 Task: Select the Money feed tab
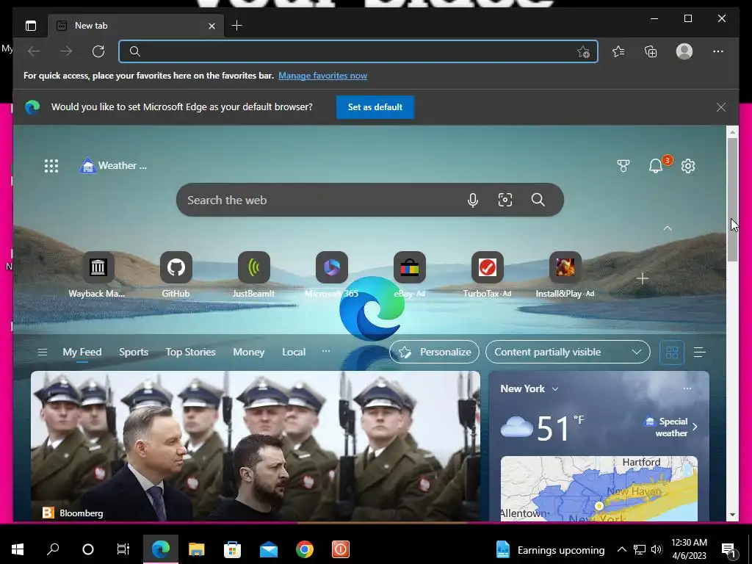coord(248,352)
